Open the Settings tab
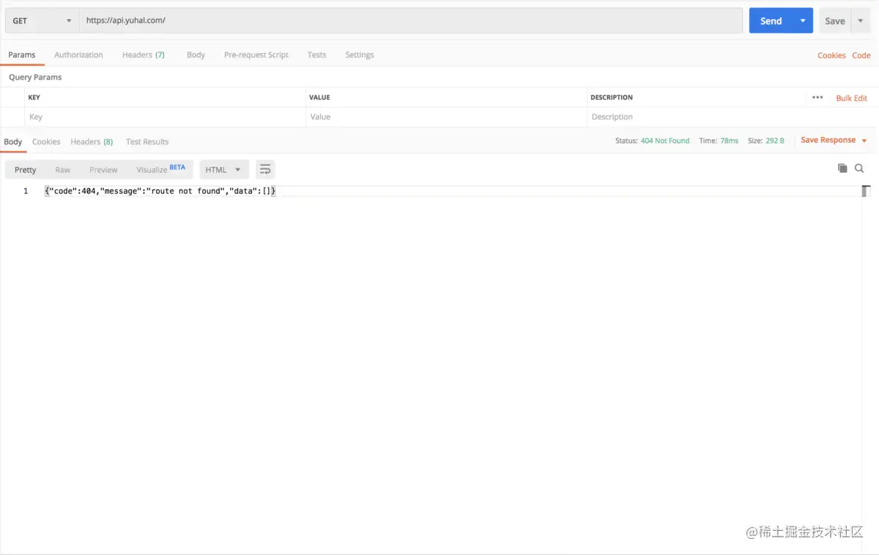This screenshot has width=879, height=555. (360, 55)
